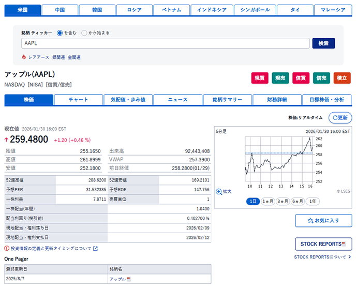The image size is (357, 289).
Task: Open 投資情報の定義と更新タイミングについて link
Action: [51, 248]
